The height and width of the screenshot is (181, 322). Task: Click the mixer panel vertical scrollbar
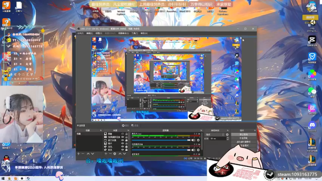pos(202,142)
